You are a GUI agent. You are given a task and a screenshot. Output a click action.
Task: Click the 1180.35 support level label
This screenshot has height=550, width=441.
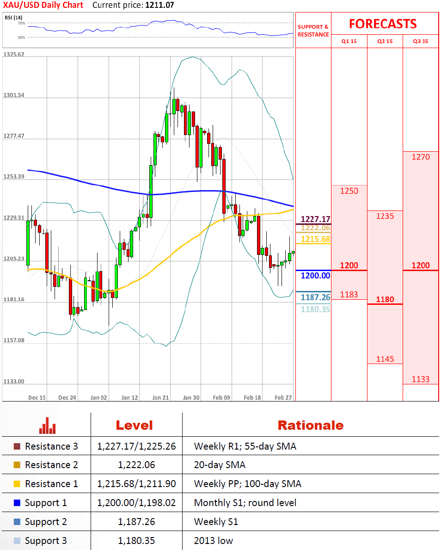316,309
